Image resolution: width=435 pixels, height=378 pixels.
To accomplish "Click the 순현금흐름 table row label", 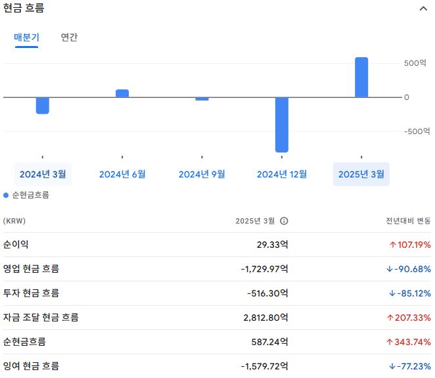I will (x=24, y=342).
